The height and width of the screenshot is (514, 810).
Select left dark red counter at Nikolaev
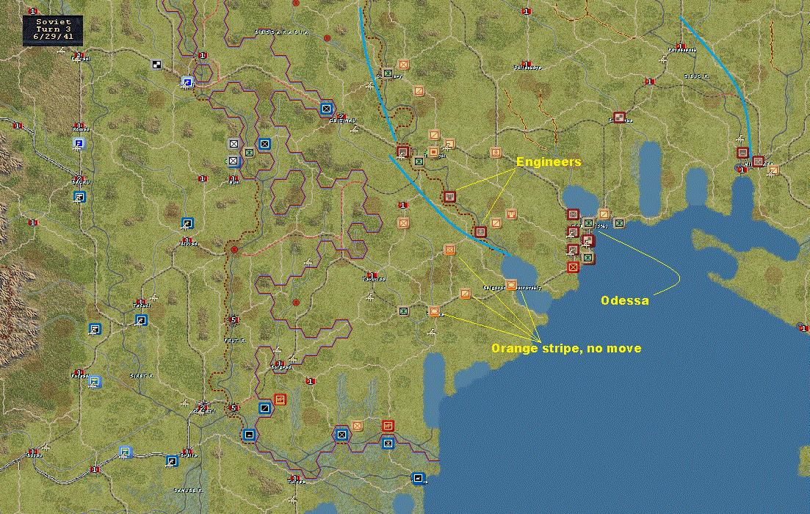[x=743, y=153]
